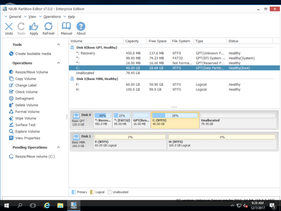Select the Recovery partition row
This screenshot has height=211, width=281.
pyautogui.click(x=174, y=53)
